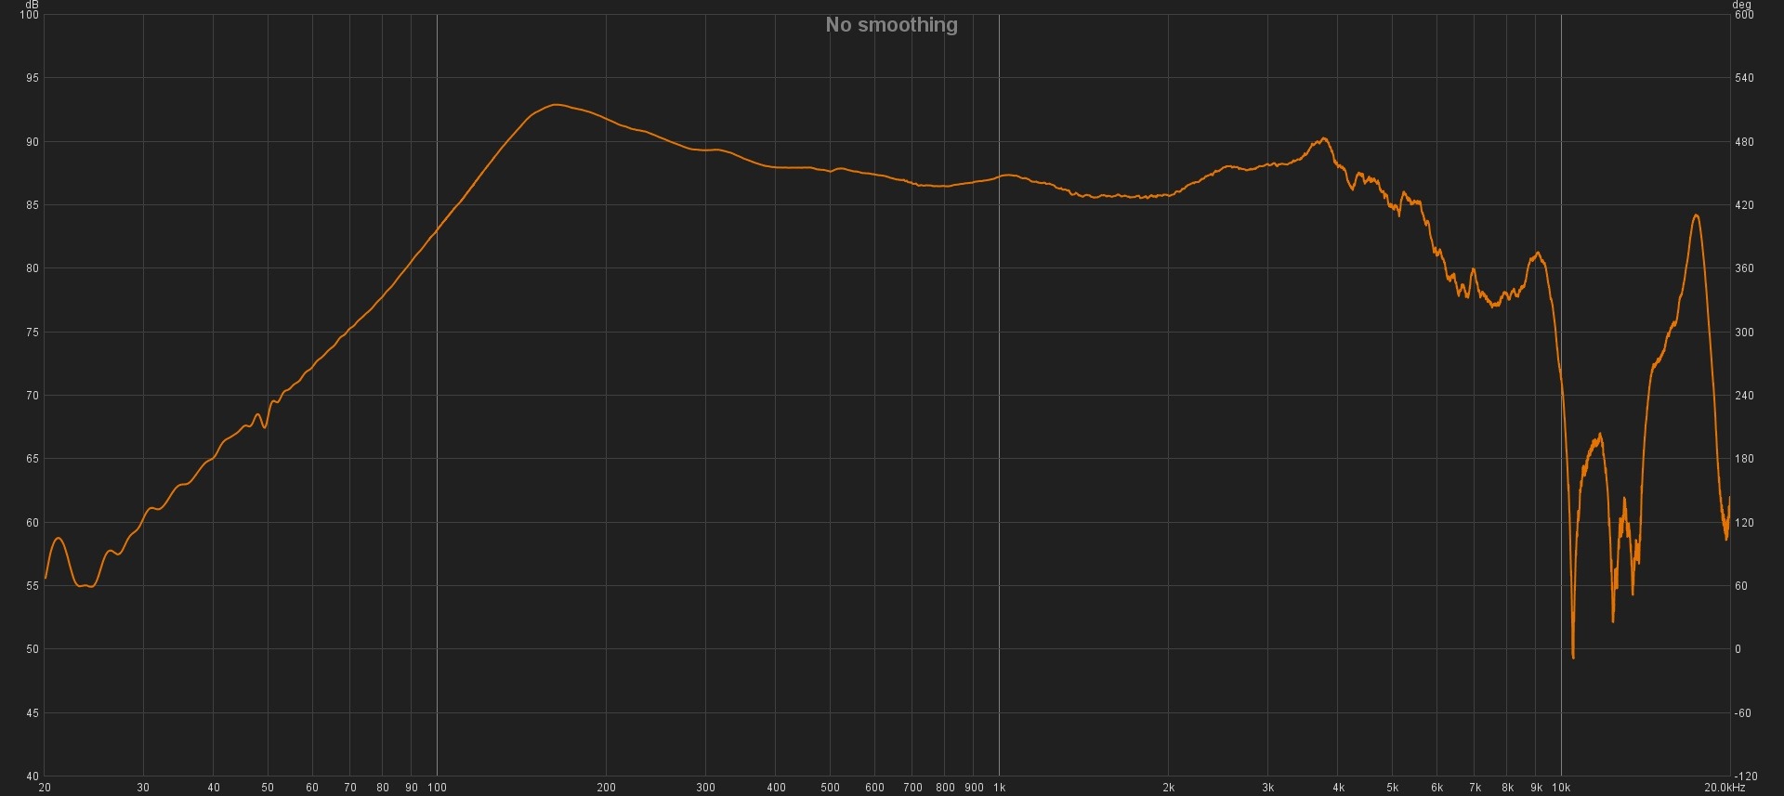
Task: Click the 9k frequency axis label
Action: [x=1536, y=788]
